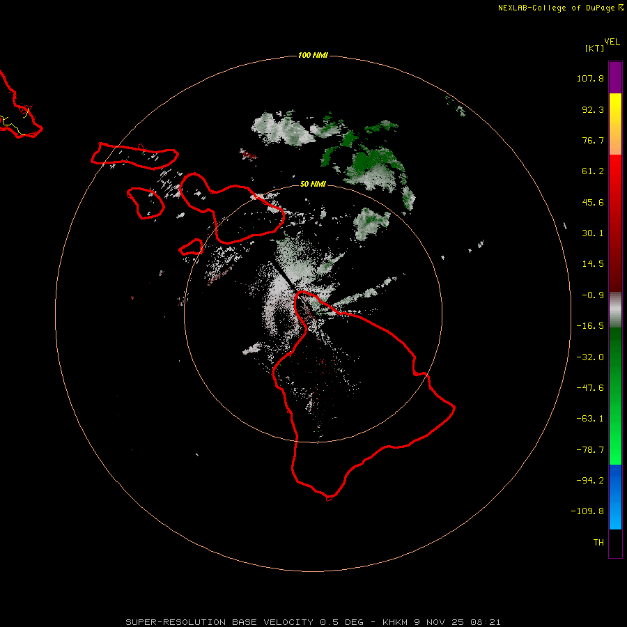The width and height of the screenshot is (627, 627).
Task: Click the Lanai island outline
Action: pyautogui.click(x=146, y=203)
